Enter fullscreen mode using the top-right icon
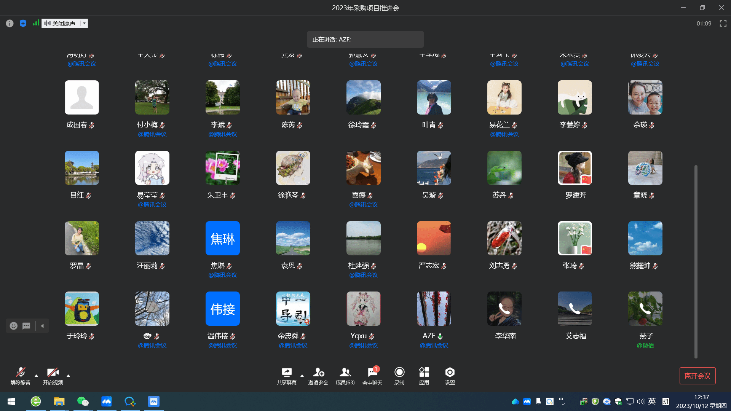Image resolution: width=731 pixels, height=411 pixels. point(723,24)
